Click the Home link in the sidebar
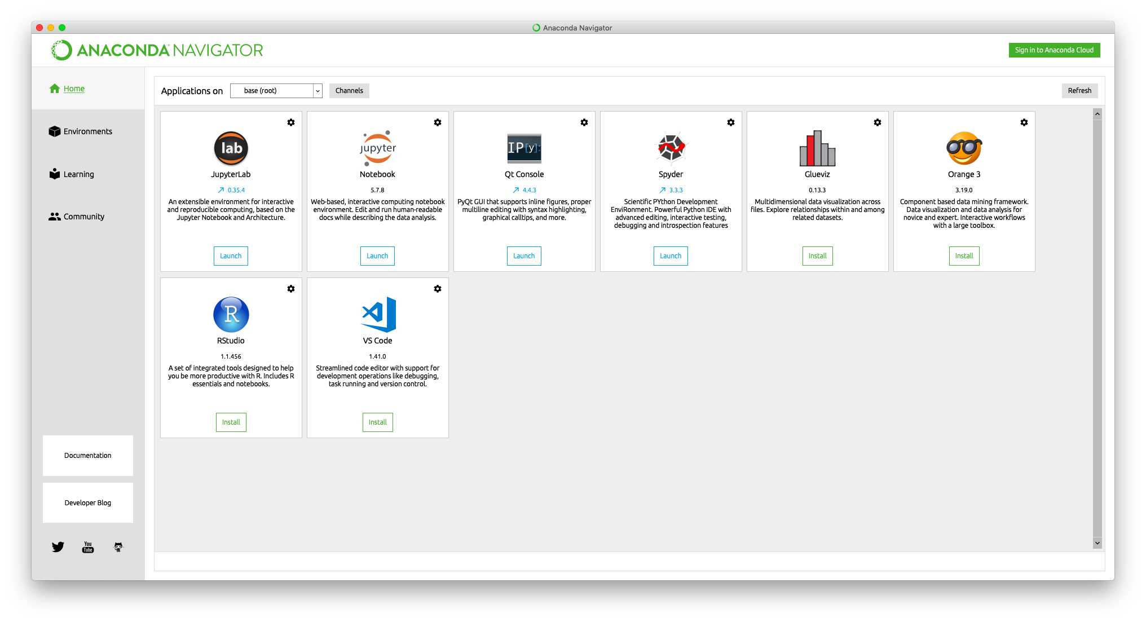This screenshot has width=1146, height=622. [x=74, y=89]
